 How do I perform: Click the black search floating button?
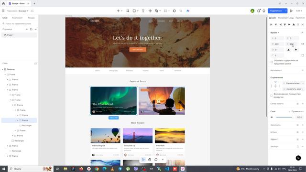tap(298, 158)
